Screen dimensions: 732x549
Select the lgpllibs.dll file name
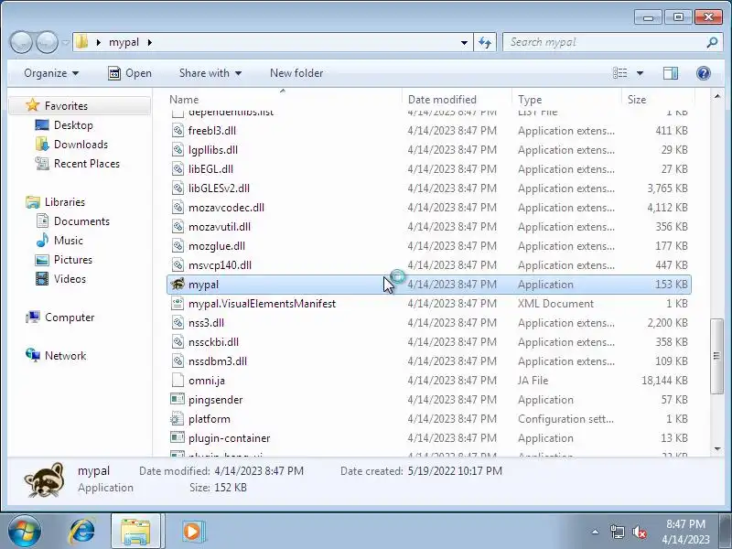(x=213, y=149)
